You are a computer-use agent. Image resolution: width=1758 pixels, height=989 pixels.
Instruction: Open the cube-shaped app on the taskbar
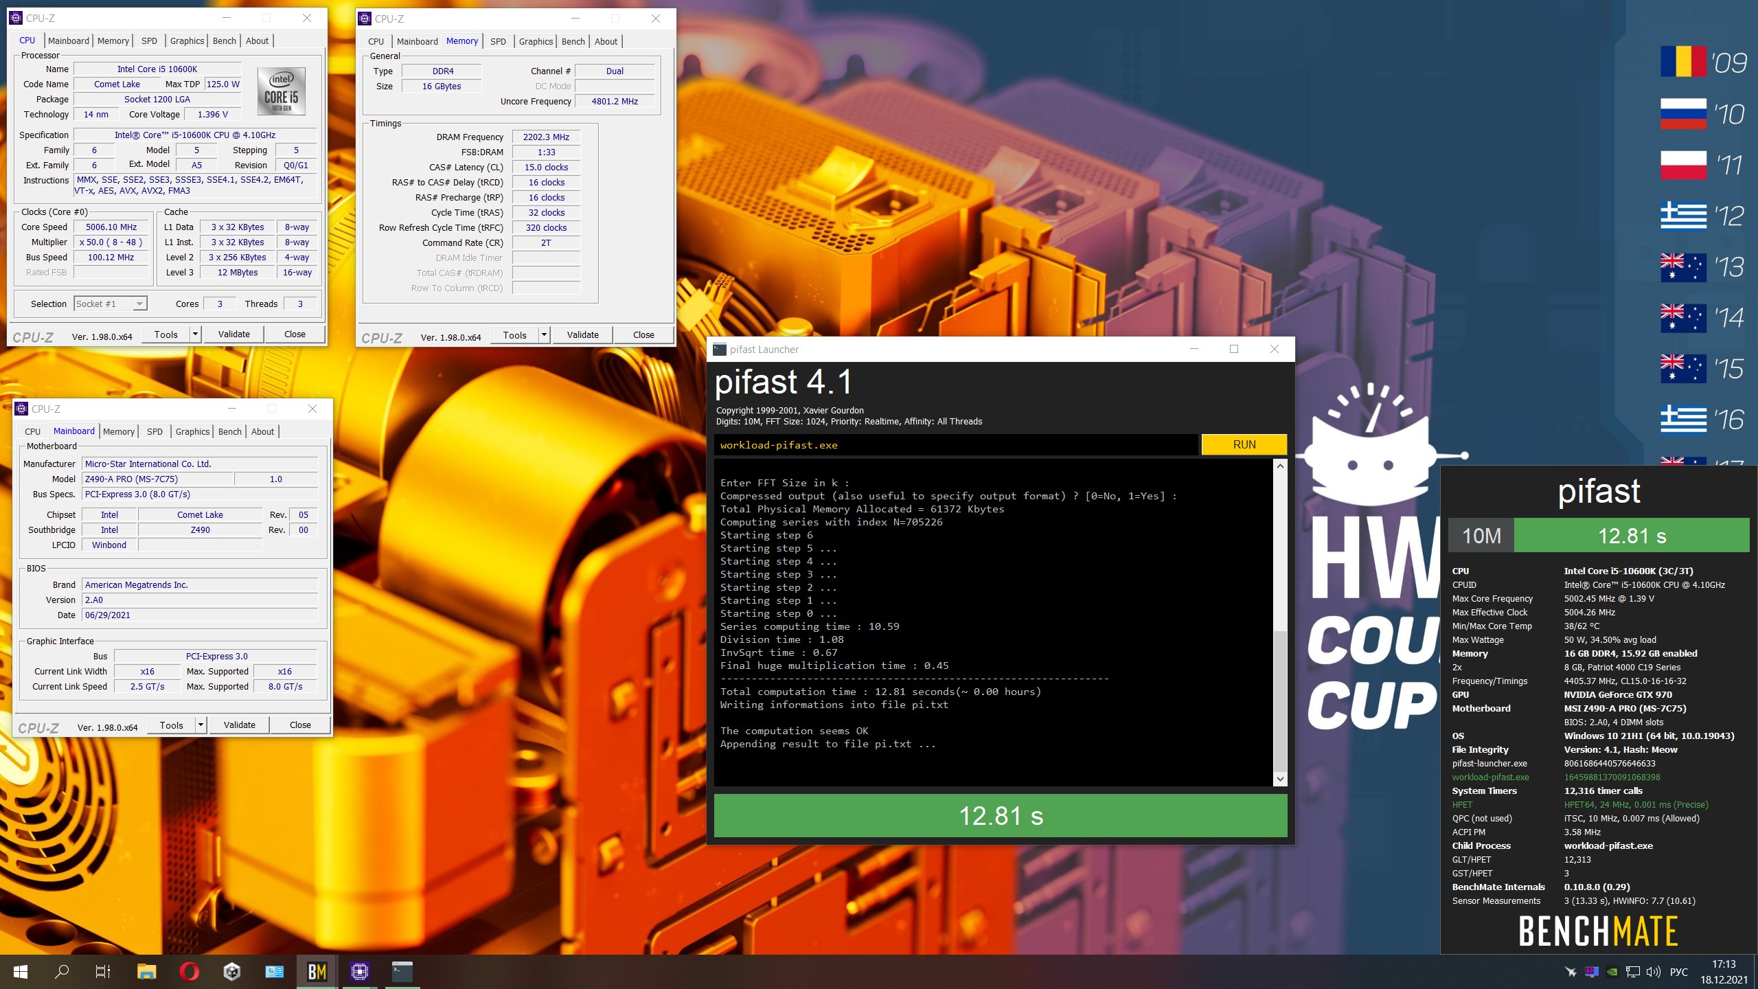click(231, 972)
